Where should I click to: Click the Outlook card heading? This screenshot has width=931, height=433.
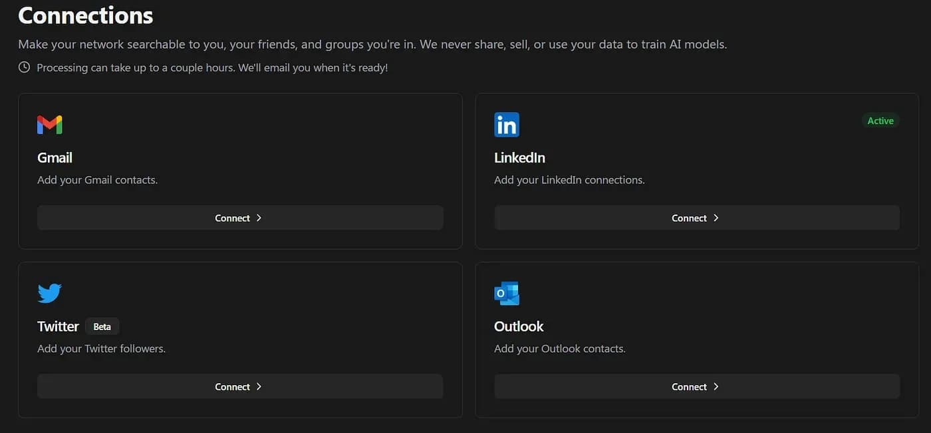(519, 326)
